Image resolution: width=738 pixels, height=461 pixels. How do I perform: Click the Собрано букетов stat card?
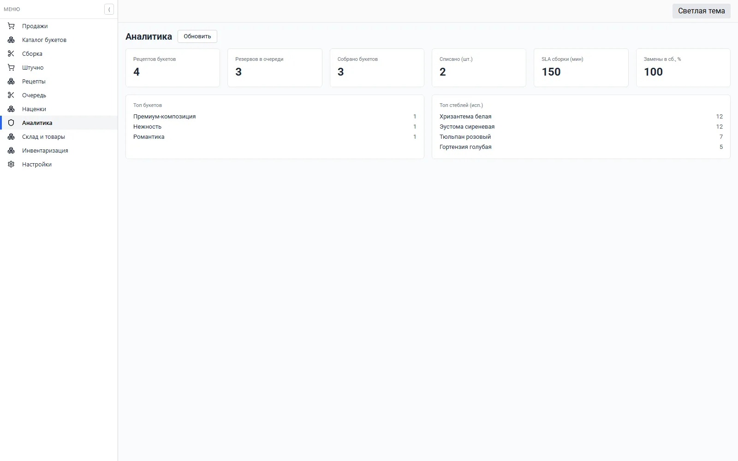click(377, 68)
